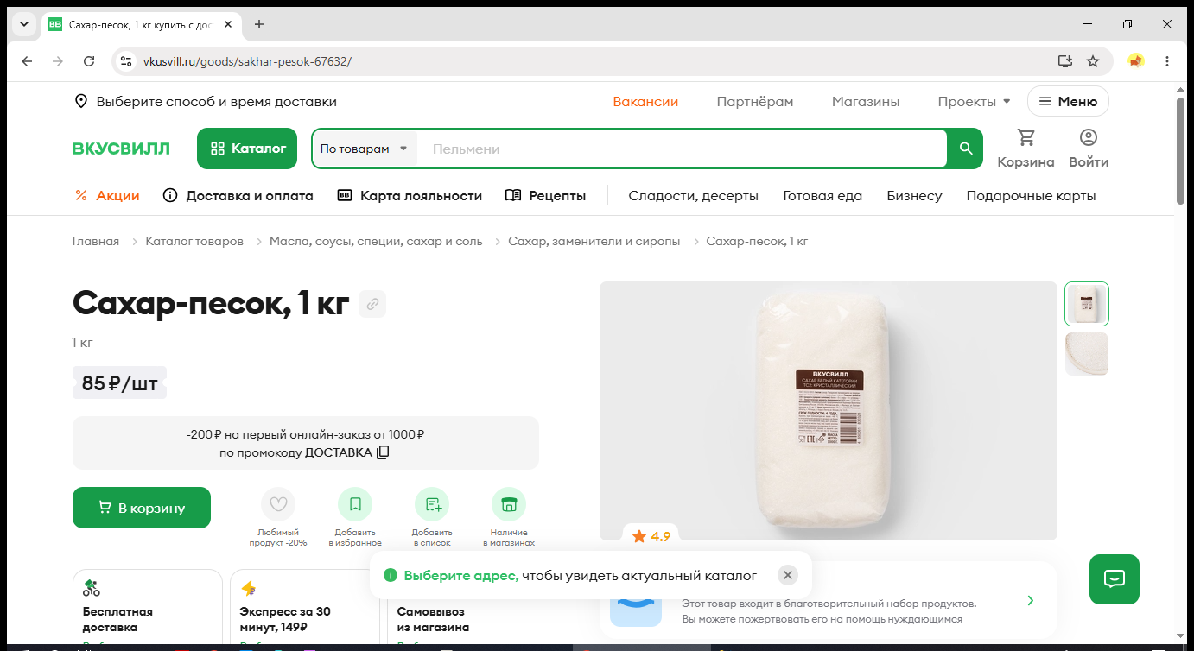Close the Сахар-песок browser tab
Screen dimensions: 1194x651
[228, 24]
